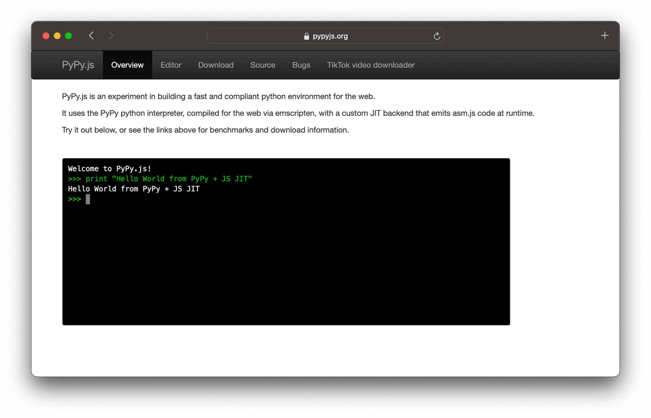This screenshot has width=651, height=418.
Task: Click the TikTok video downloader link
Action: (x=371, y=65)
